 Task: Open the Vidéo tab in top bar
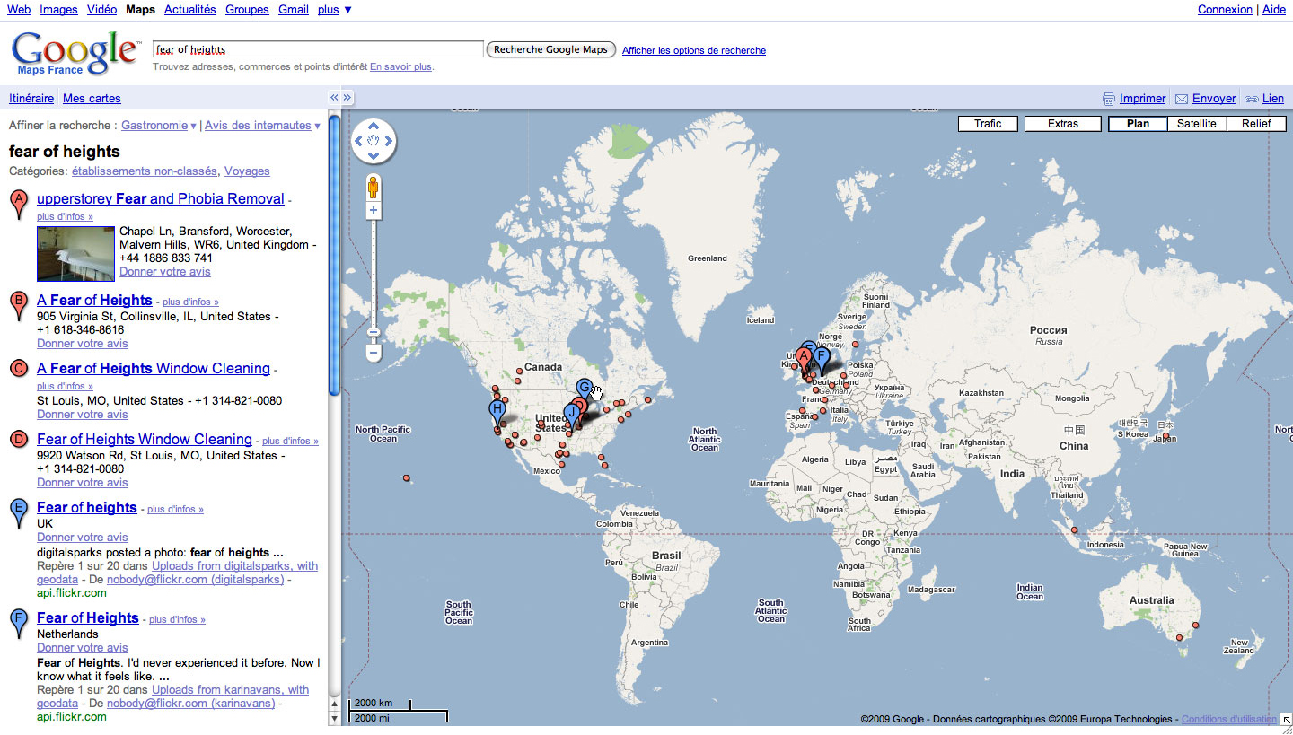(x=102, y=10)
